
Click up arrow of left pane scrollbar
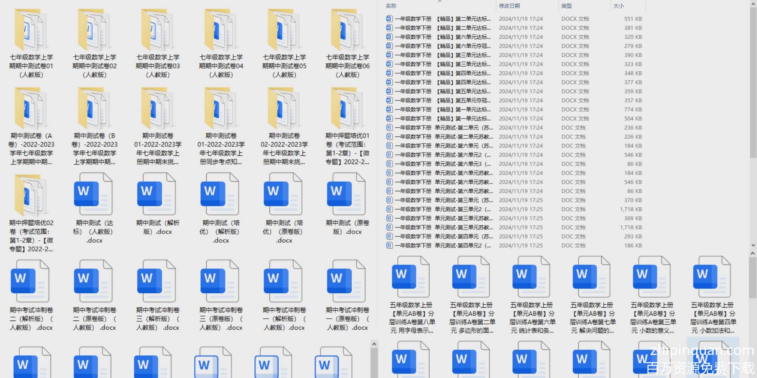coord(374,344)
